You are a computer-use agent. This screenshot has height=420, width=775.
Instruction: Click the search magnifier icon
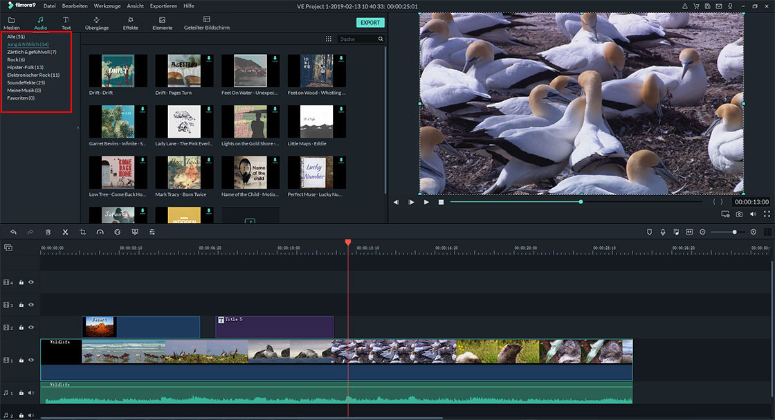pos(381,39)
